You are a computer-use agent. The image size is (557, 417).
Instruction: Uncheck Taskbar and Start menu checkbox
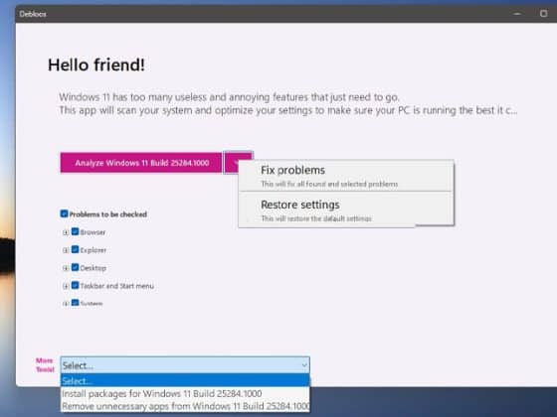point(75,285)
